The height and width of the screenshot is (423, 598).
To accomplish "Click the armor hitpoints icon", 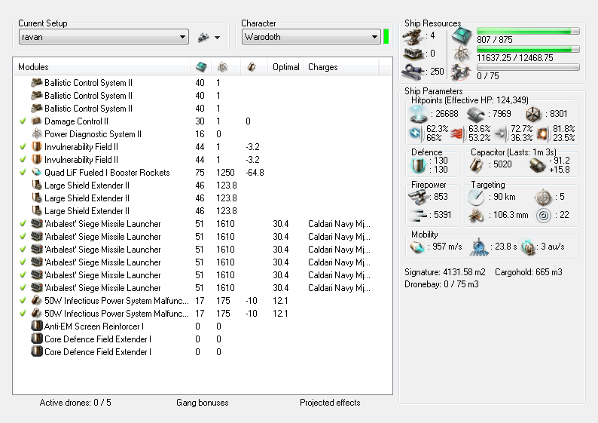I will [477, 114].
